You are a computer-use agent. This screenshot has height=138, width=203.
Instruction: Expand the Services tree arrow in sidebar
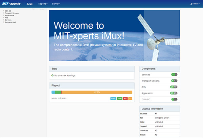[x=3, y=20]
